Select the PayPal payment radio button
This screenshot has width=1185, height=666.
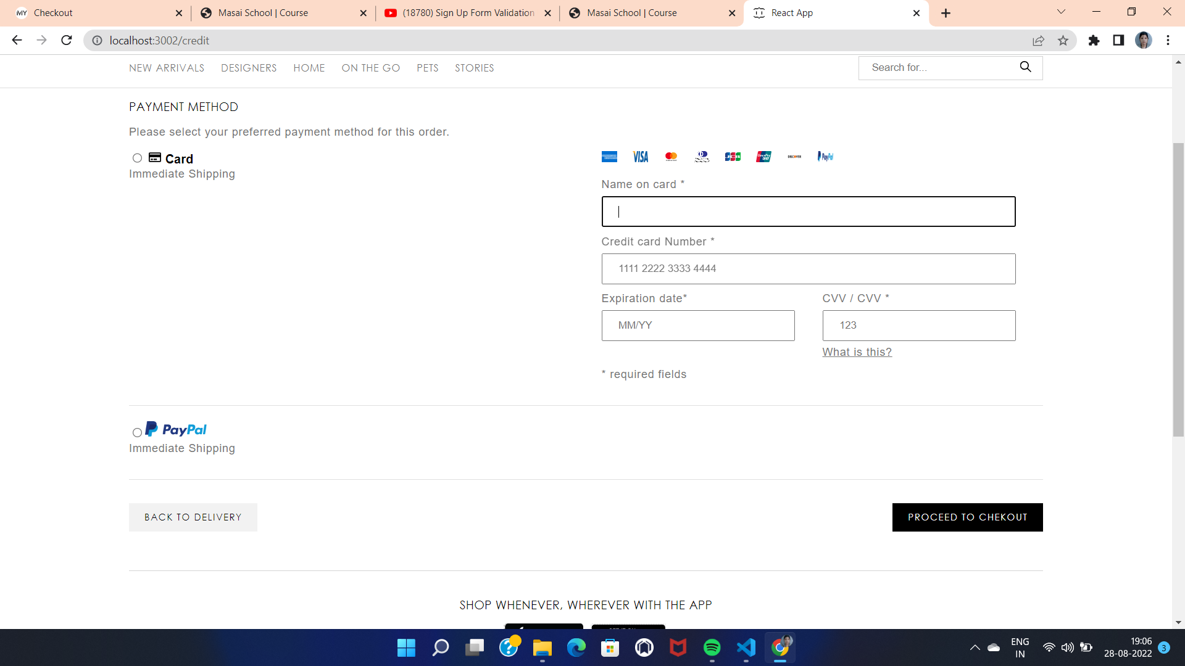tap(137, 432)
